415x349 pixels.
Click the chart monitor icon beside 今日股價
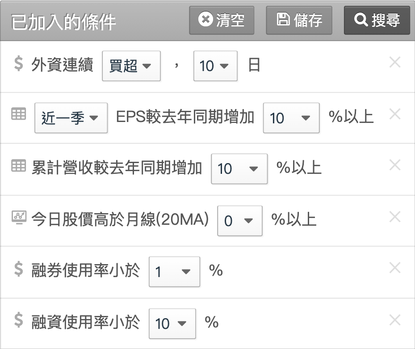(19, 217)
